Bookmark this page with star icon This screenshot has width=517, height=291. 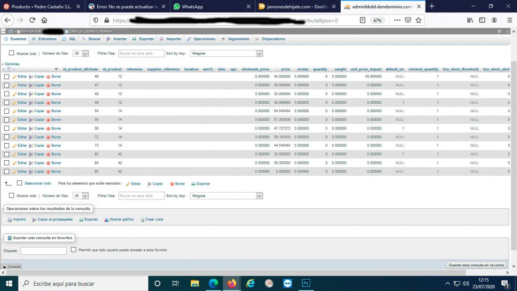click(418, 20)
